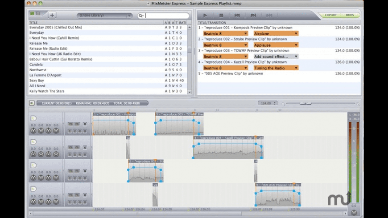Click the third knob on track three
Image resolution: width=388 pixels, height=218 pixels.
click(49, 178)
